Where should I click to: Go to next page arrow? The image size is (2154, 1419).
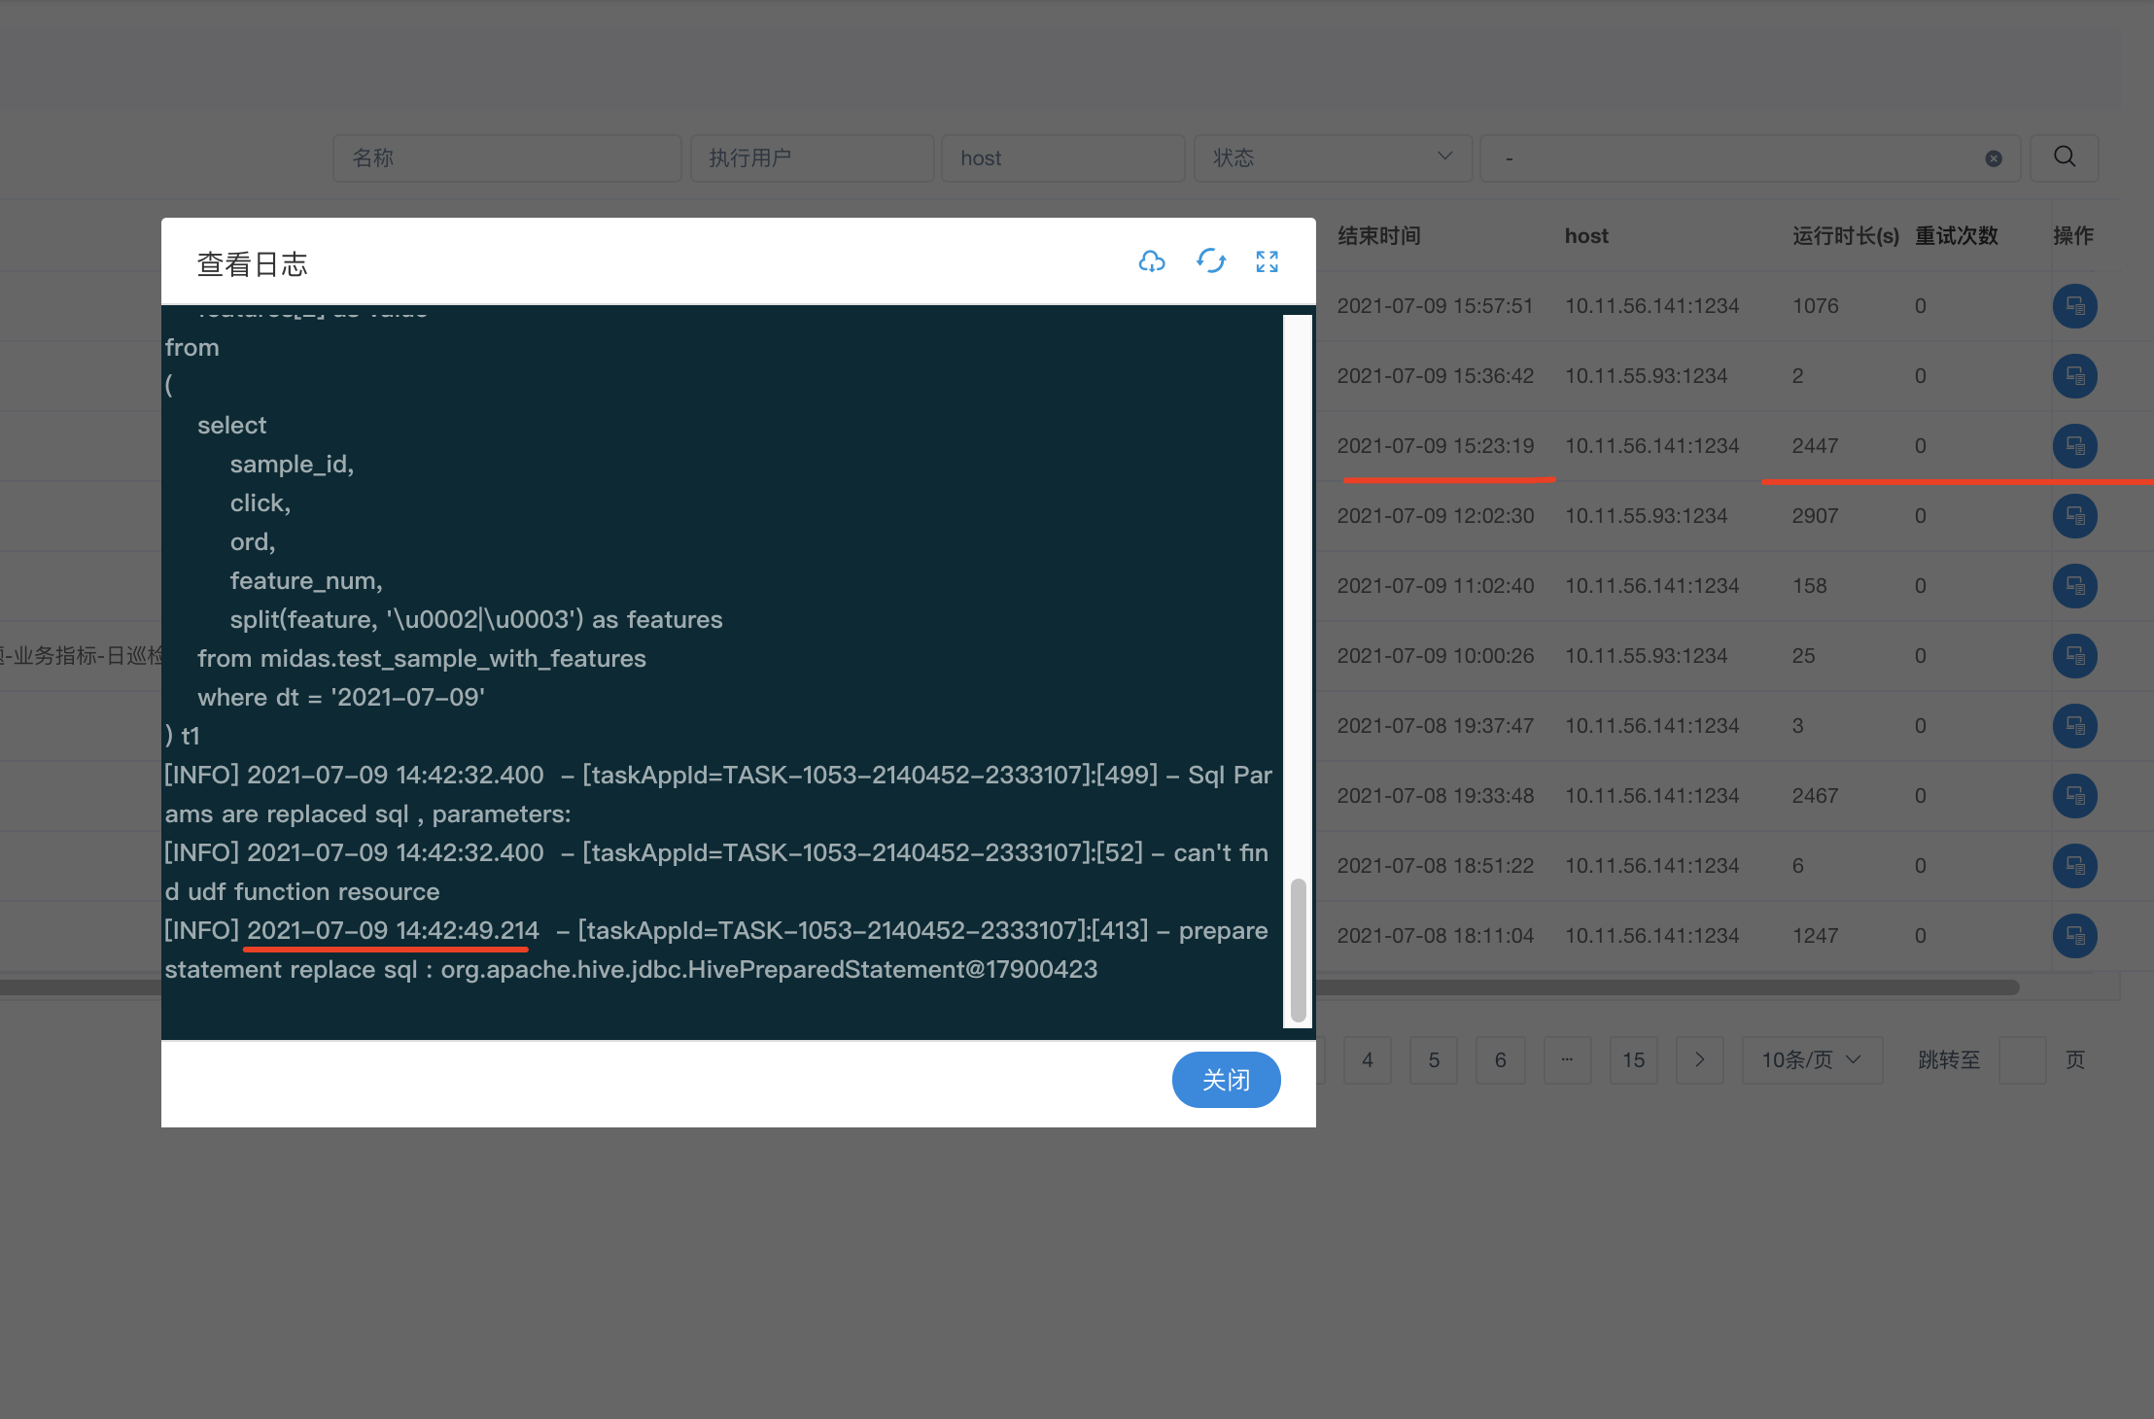[x=1699, y=1059]
